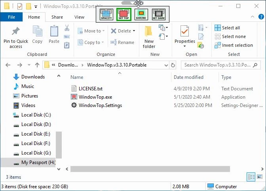Enable Set Dark mode for window
This screenshot has width=266, height=191.
click(159, 15)
